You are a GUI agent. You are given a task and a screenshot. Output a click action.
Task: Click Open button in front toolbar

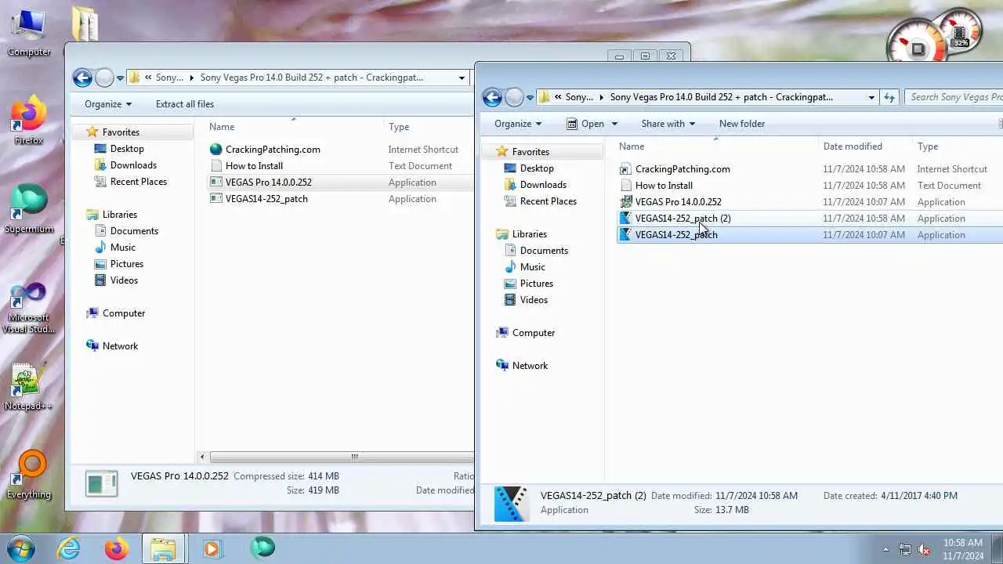click(x=586, y=124)
